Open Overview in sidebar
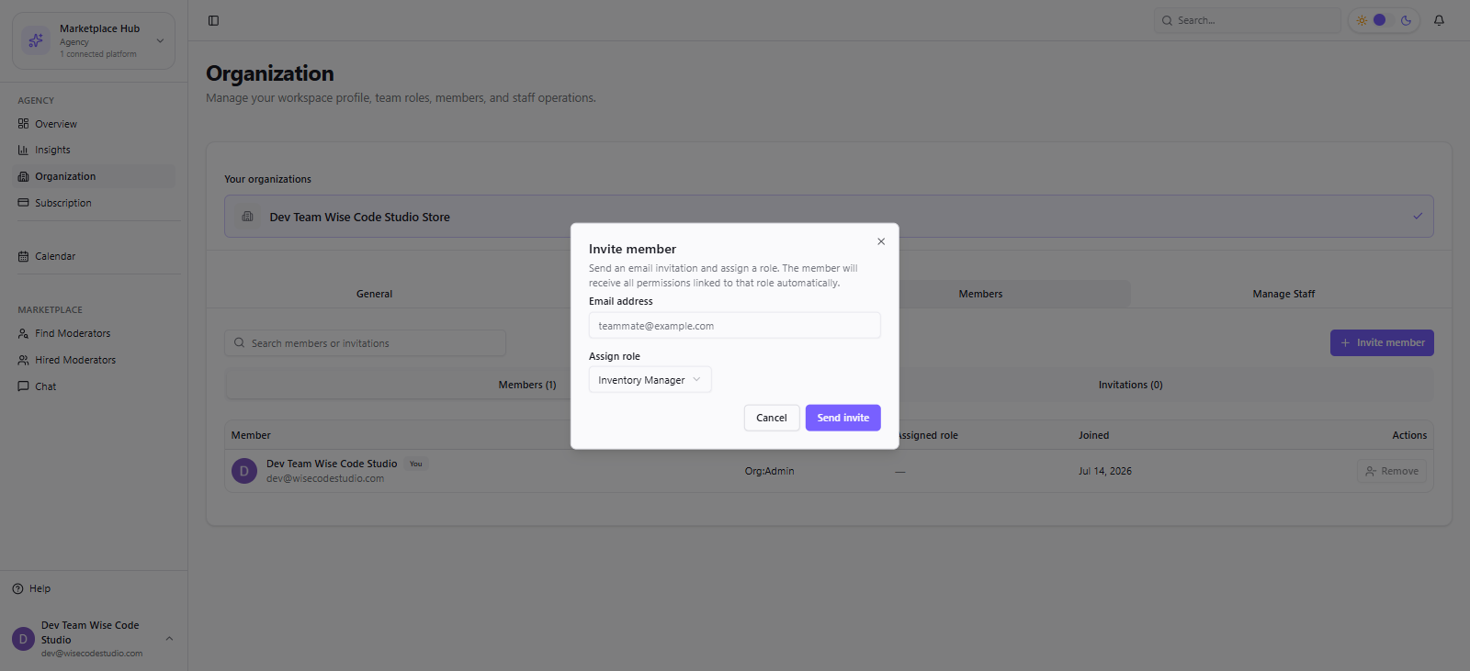Viewport: 1470px width, 671px height. (94, 124)
